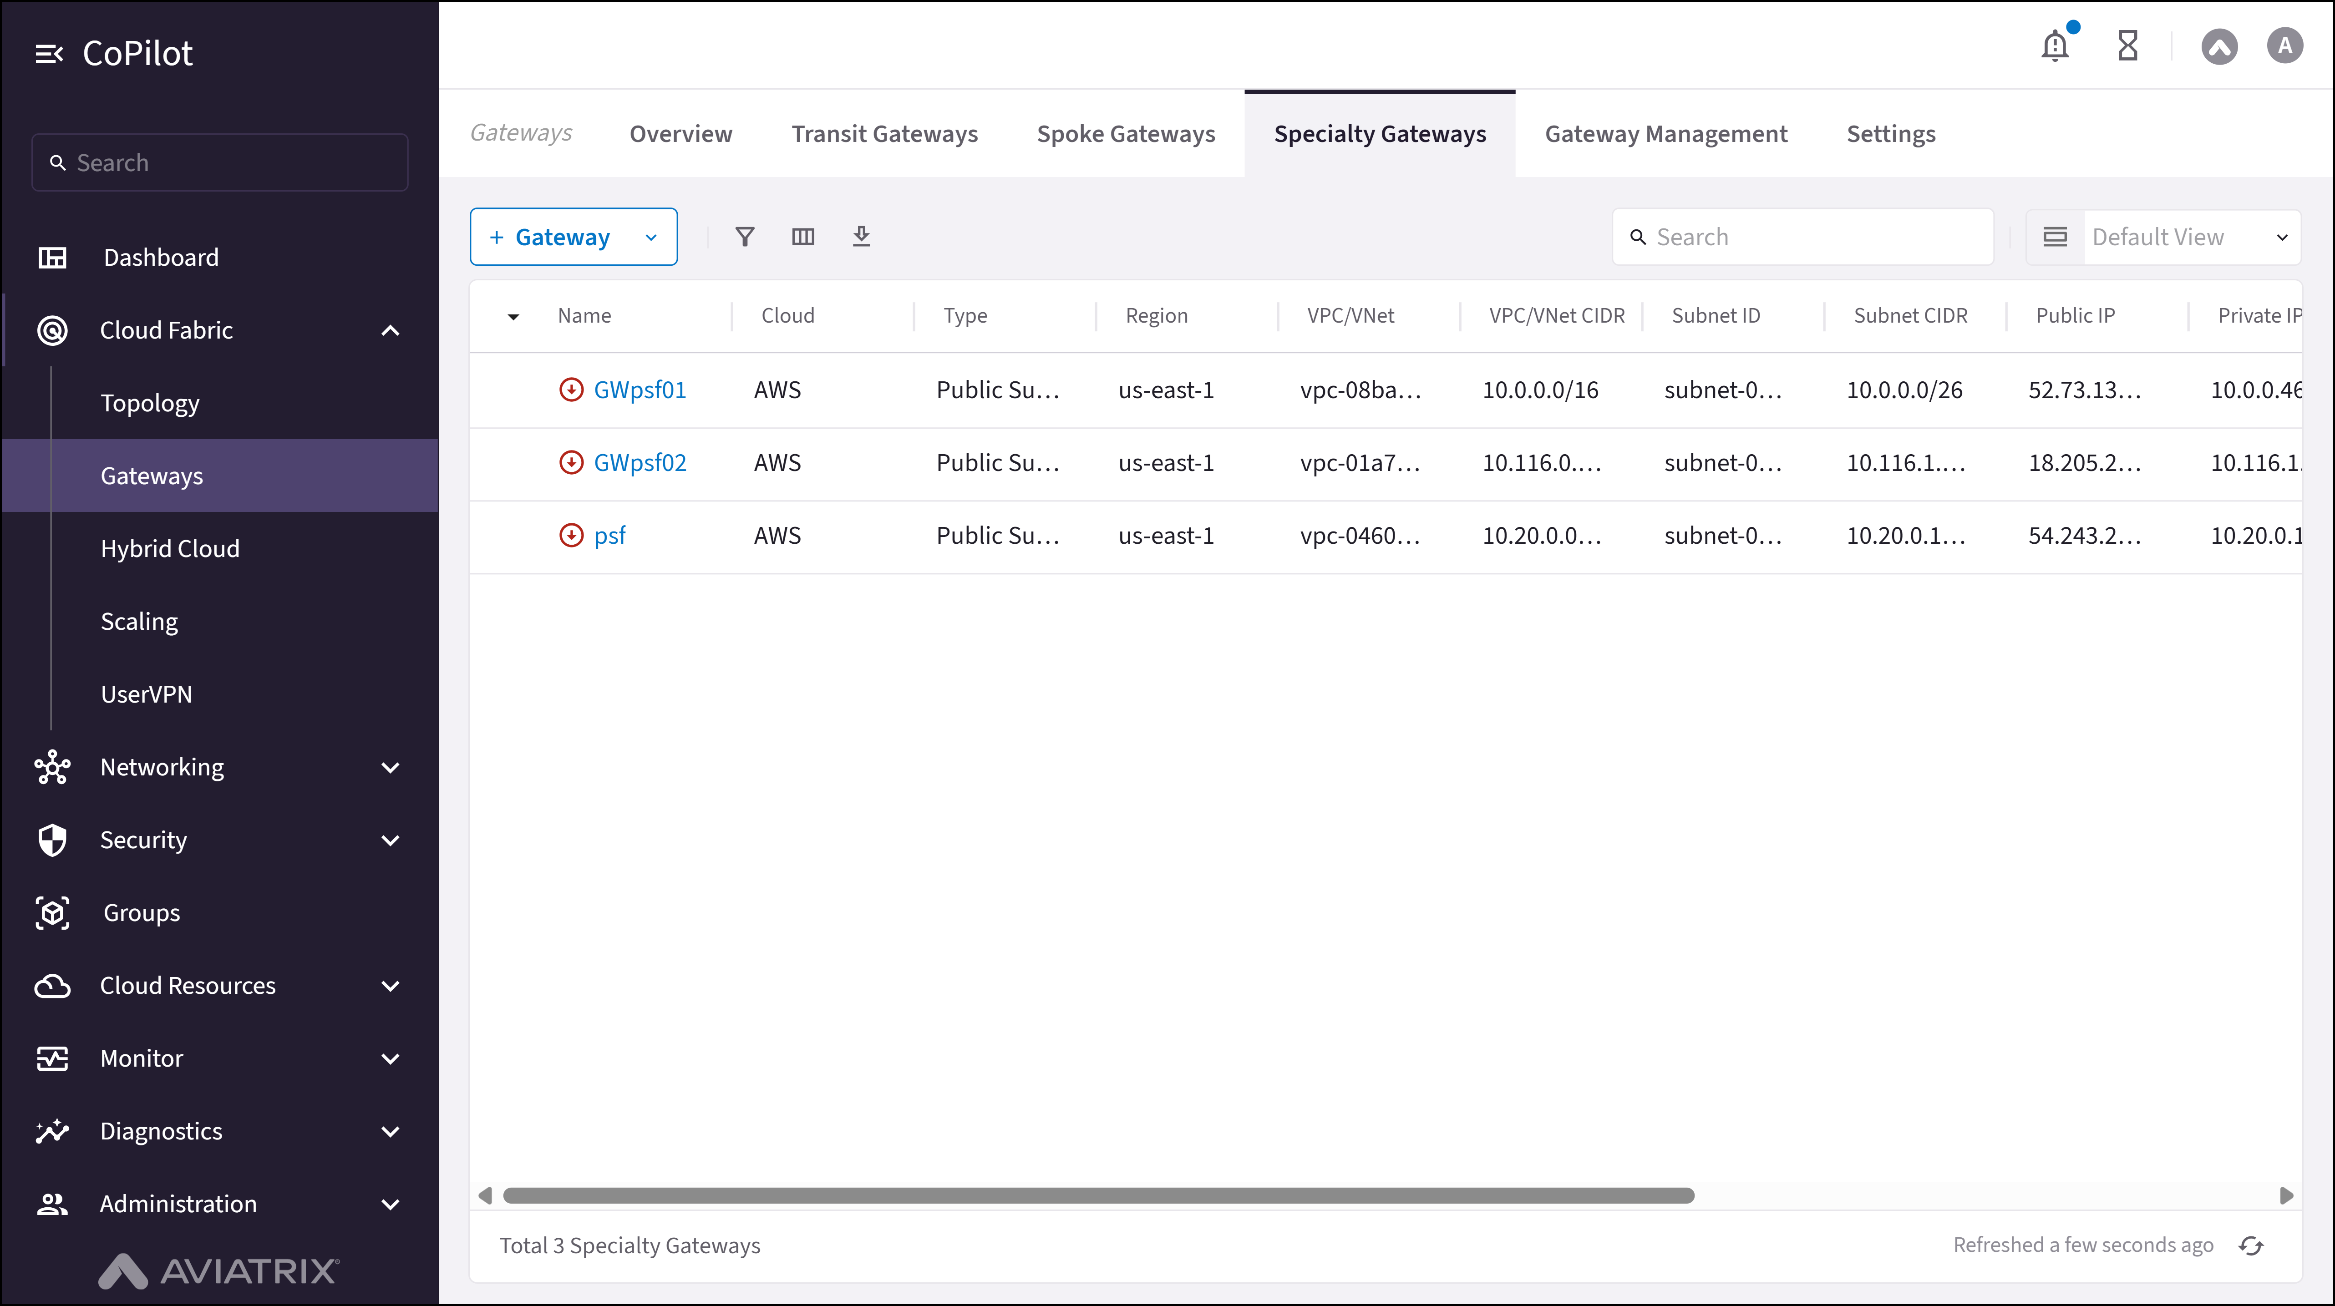The image size is (2335, 1306).
Task: Click the notifications bell icon
Action: [x=2054, y=46]
